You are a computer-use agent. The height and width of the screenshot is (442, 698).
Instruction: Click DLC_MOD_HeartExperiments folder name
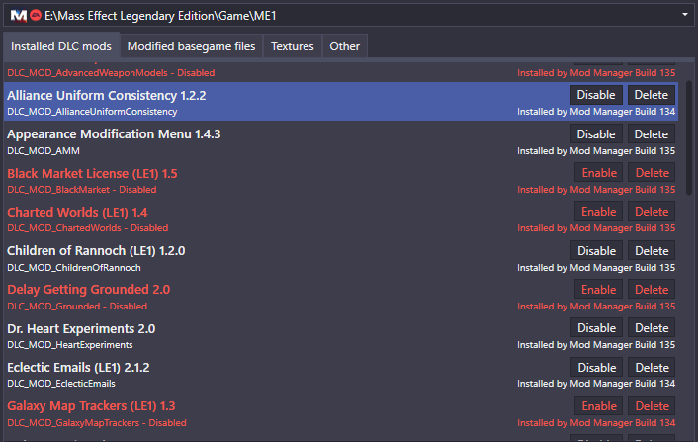pyautogui.click(x=70, y=345)
